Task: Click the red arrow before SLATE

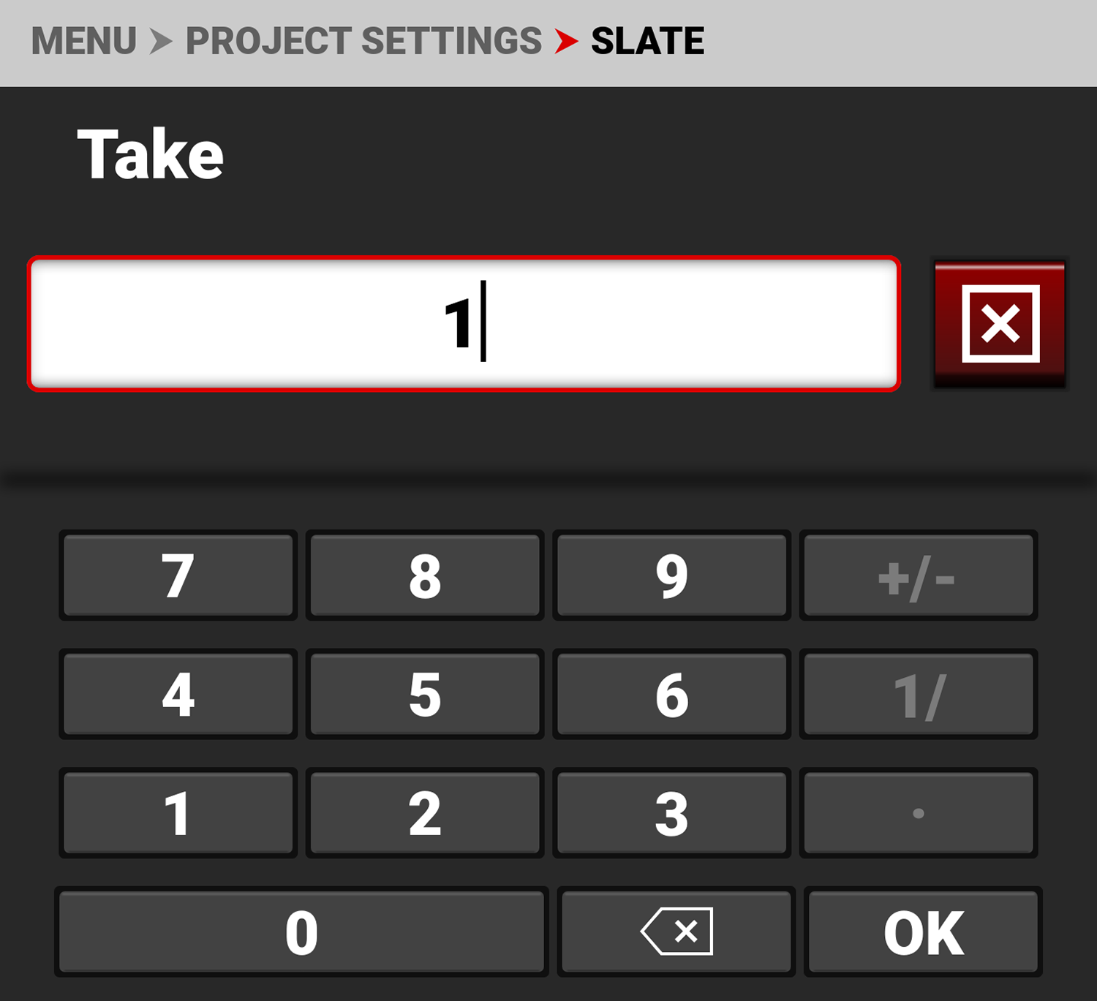Action: coord(566,41)
